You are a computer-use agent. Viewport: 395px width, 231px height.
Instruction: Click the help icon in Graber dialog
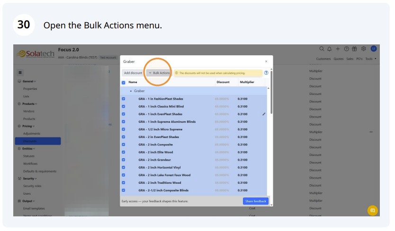point(266,73)
